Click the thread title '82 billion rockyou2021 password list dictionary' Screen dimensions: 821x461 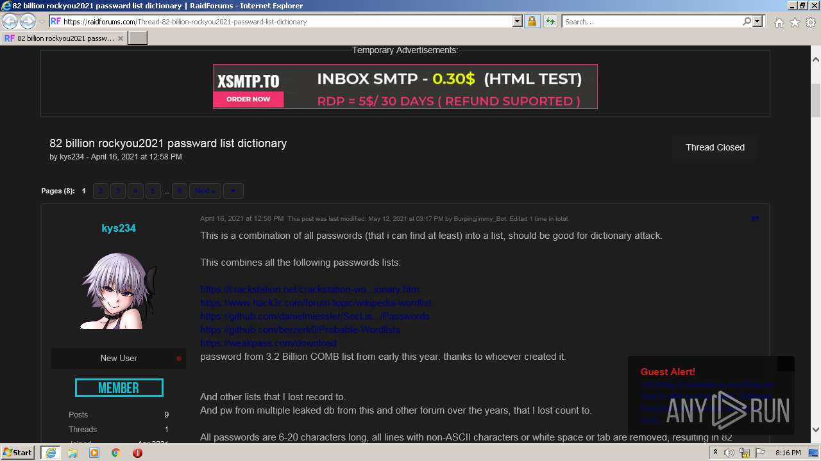[168, 143]
